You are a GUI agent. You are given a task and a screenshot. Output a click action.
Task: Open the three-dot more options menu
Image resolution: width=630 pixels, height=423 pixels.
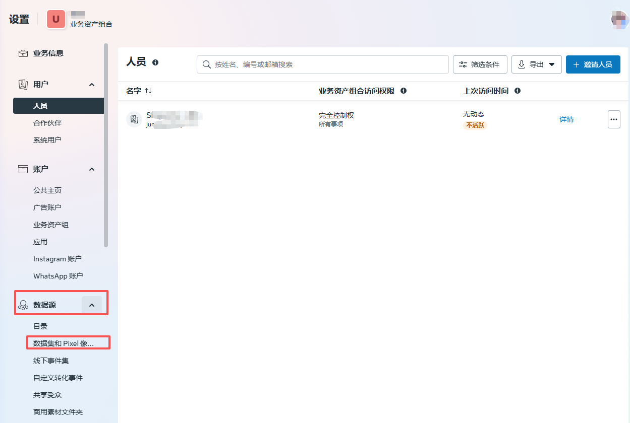614,119
